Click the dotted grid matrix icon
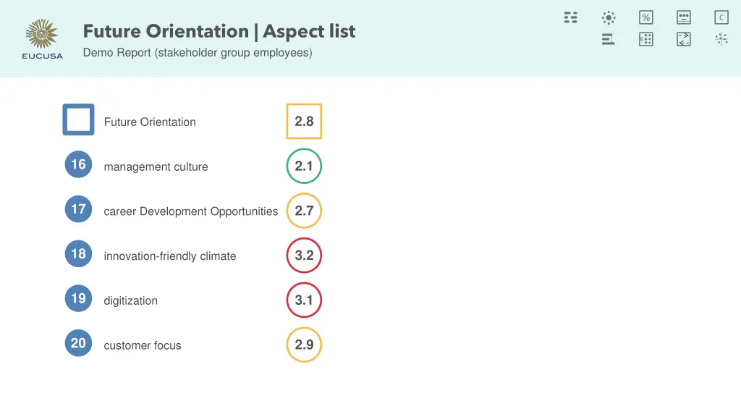The height and width of the screenshot is (417, 741). pyautogui.click(x=646, y=39)
